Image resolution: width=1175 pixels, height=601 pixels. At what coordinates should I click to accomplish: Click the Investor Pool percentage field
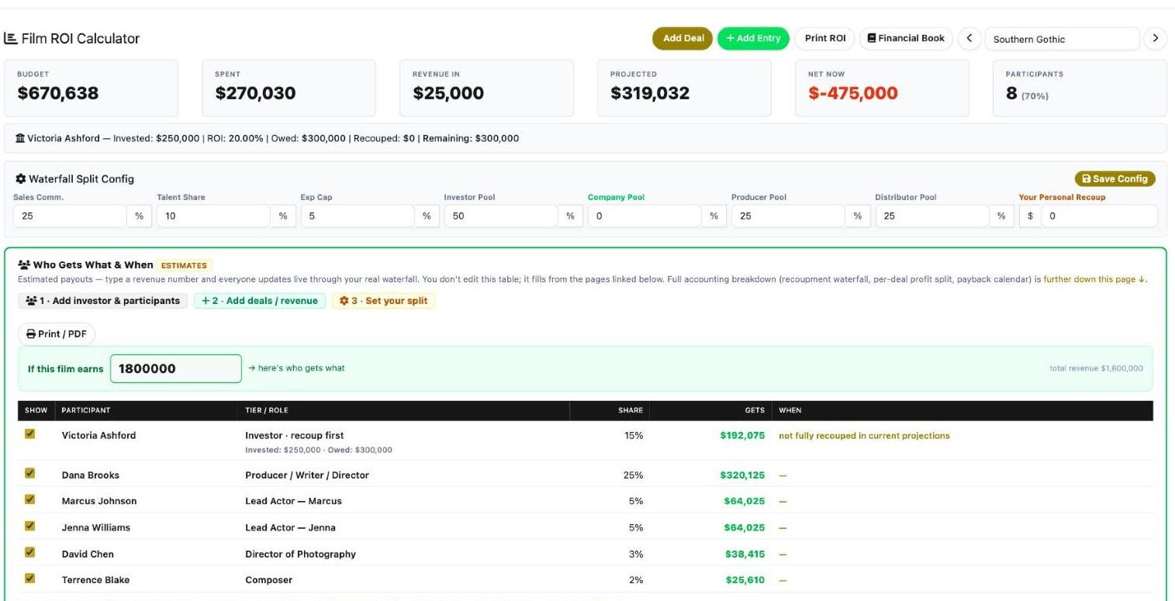click(500, 216)
